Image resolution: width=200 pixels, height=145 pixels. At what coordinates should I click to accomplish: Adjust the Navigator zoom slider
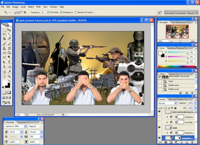point(180,41)
